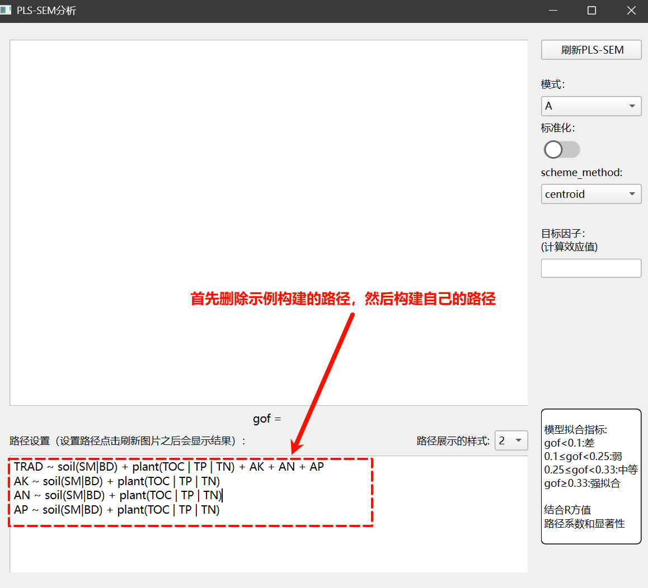Click the PLS-SEM分析 window app icon

click(6, 10)
